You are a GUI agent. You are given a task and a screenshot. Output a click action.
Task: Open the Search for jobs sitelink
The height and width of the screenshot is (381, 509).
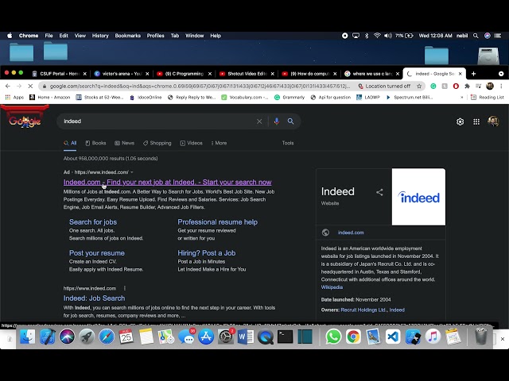[93, 222]
